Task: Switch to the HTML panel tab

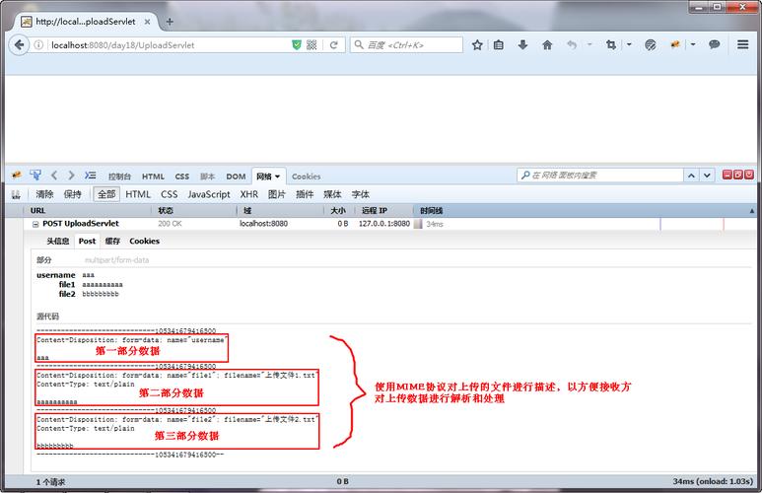Action: [x=153, y=176]
